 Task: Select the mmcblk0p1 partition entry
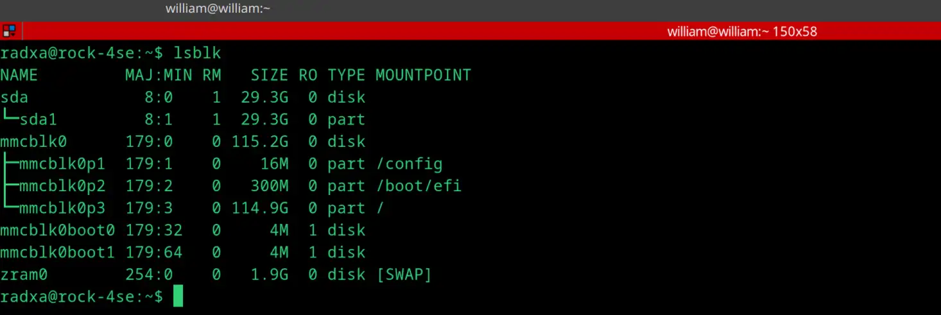(x=62, y=164)
